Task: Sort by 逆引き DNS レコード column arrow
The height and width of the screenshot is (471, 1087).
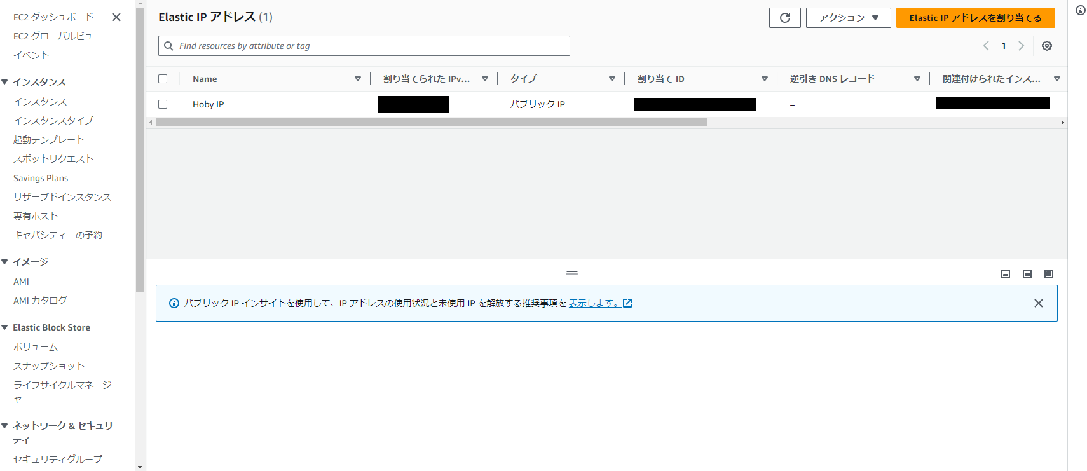Action: point(917,79)
